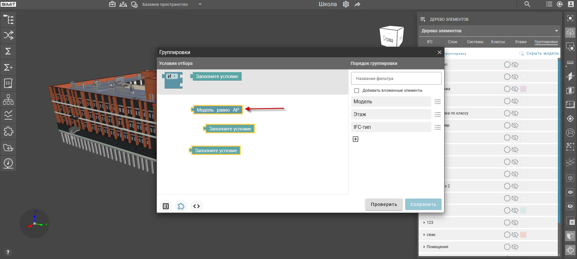The width and height of the screenshot is (577, 259).
Task: Click the Проверить button
Action: 384,204
